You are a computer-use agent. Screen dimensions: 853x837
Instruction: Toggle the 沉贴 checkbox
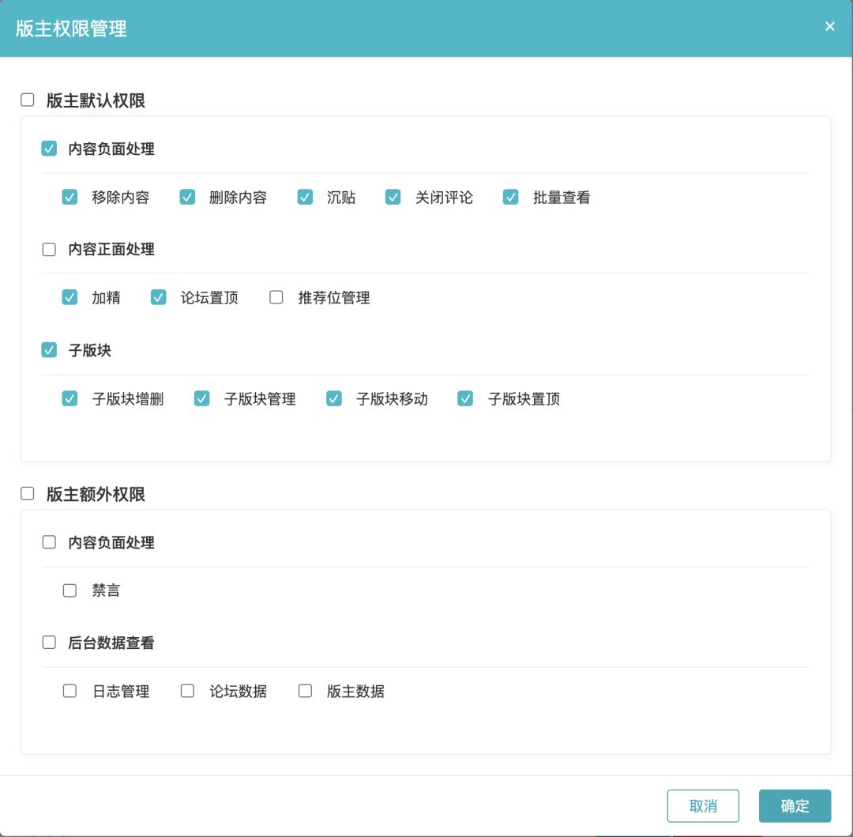(x=305, y=197)
